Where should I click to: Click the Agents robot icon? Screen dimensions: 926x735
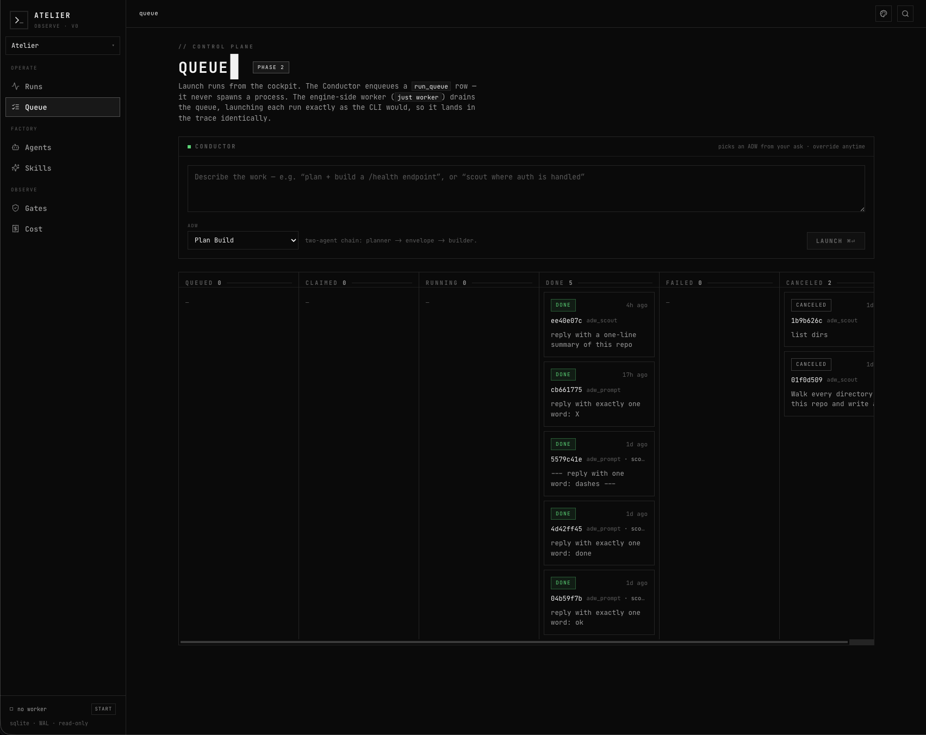[x=16, y=147]
